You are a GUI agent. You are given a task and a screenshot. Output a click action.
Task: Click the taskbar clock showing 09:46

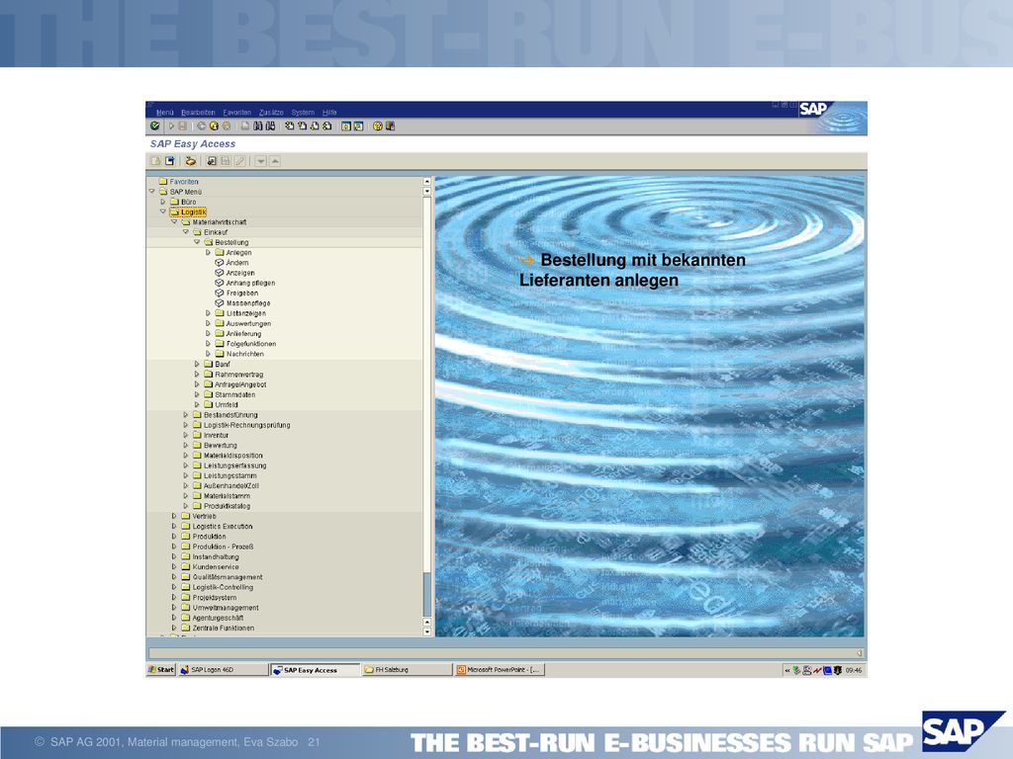tap(854, 671)
